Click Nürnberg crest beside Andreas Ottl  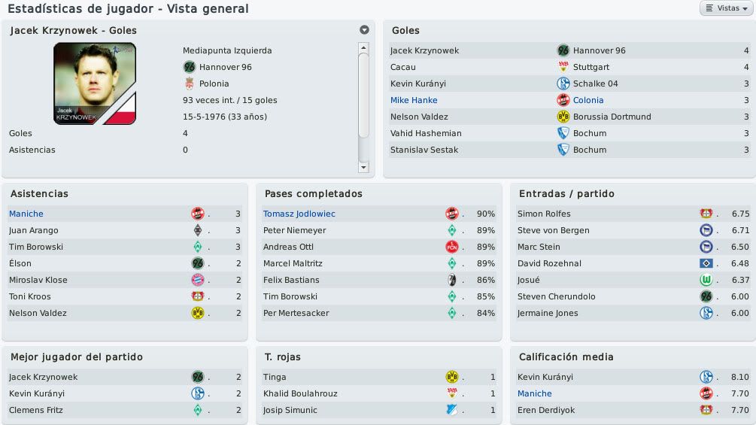[452, 247]
